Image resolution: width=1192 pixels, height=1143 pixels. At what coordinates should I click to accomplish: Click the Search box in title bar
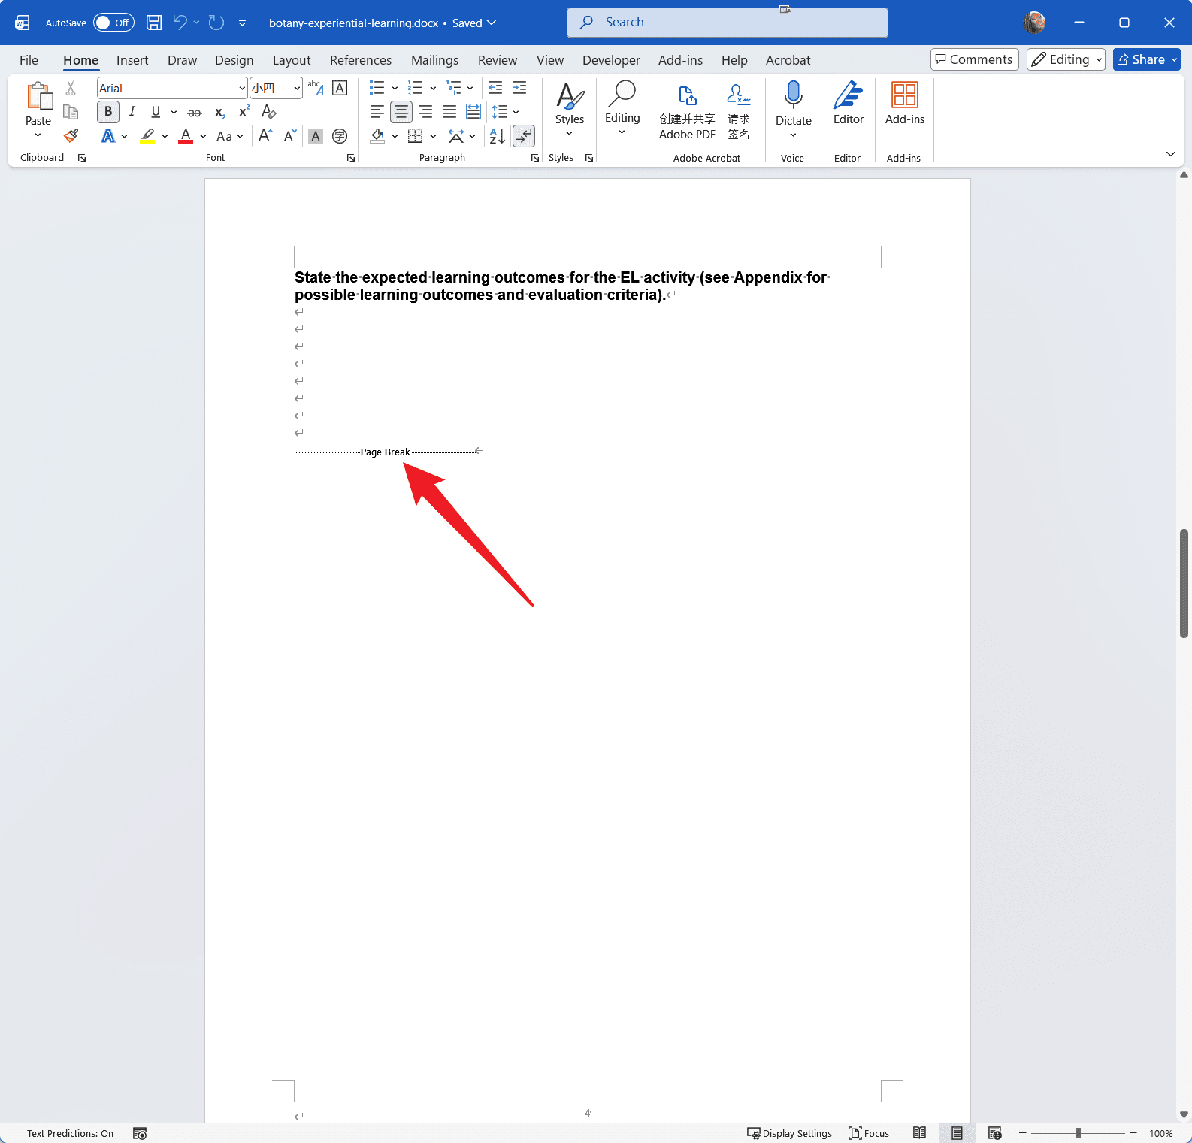727,23
